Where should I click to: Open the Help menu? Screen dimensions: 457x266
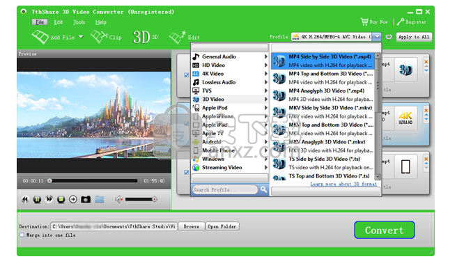pyautogui.click(x=100, y=22)
